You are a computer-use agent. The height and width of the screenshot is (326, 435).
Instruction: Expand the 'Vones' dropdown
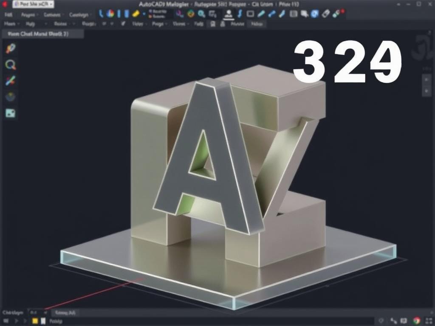(x=181, y=24)
